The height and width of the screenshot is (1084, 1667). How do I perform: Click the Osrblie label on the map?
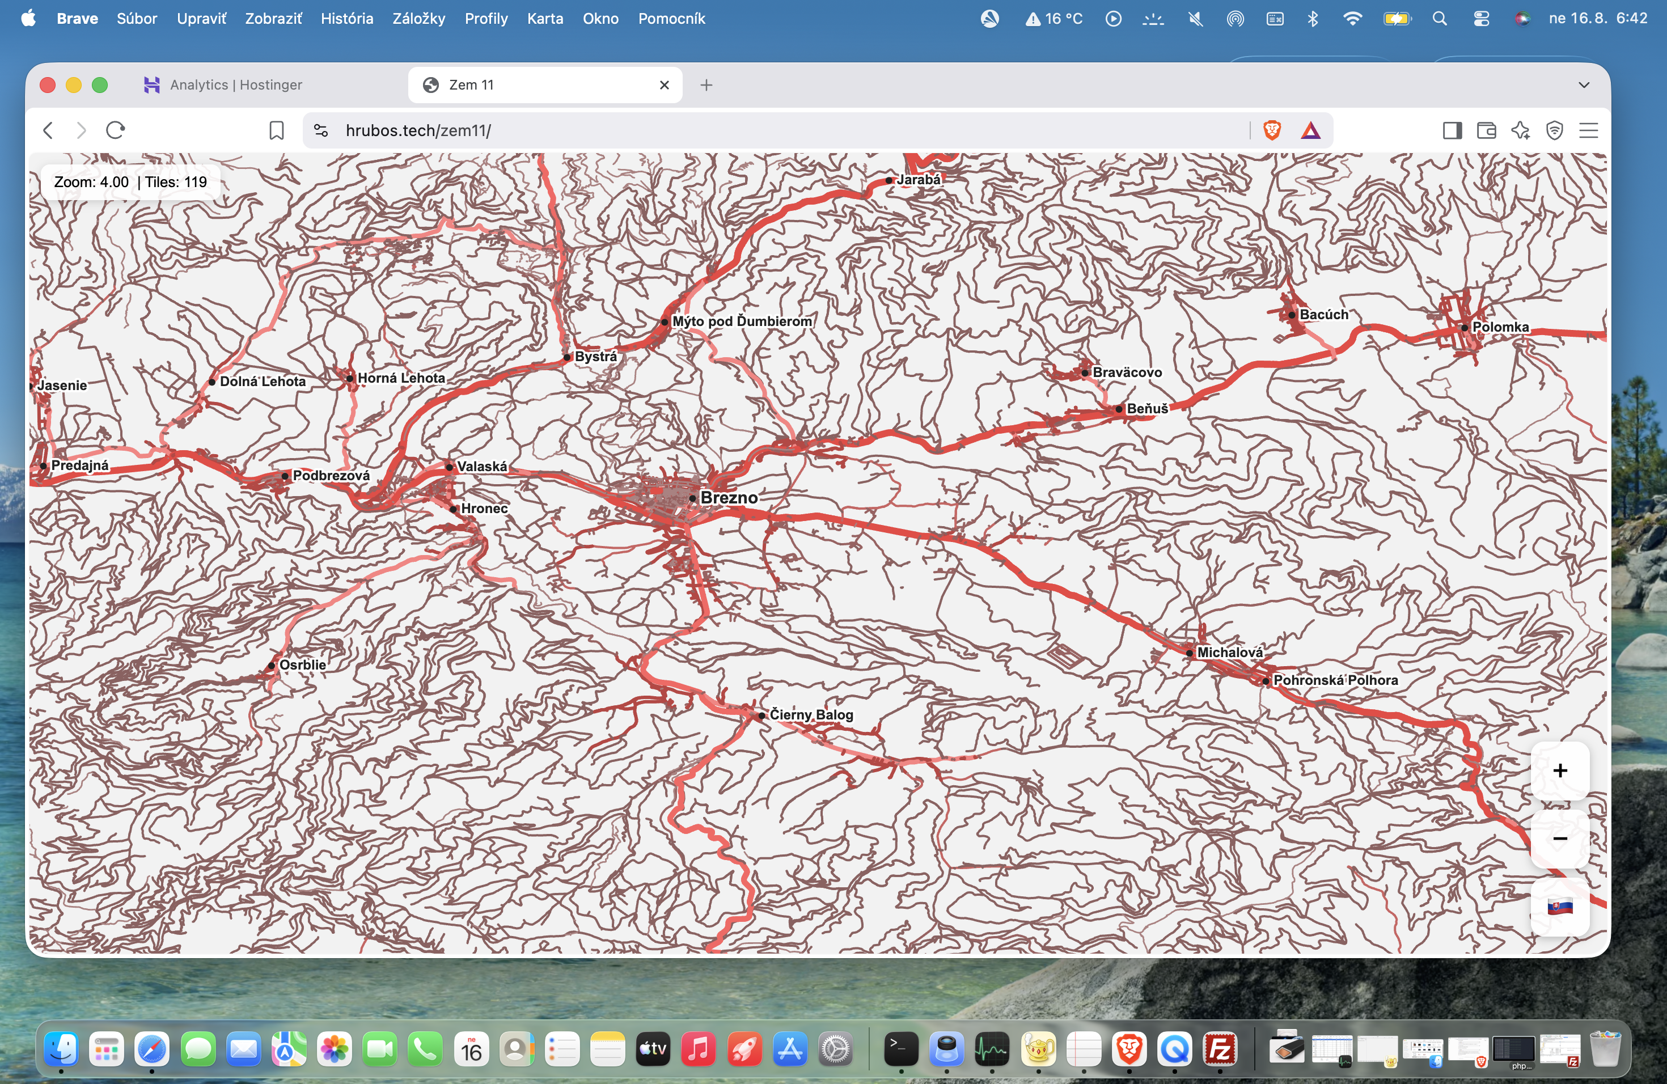[x=303, y=664]
